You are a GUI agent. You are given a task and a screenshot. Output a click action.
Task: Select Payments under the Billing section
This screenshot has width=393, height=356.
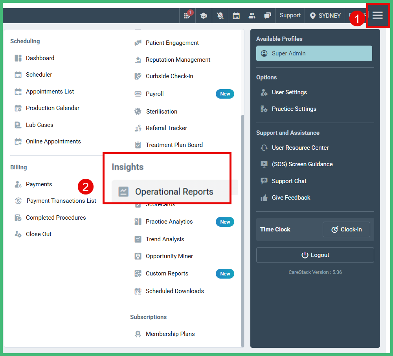click(39, 184)
